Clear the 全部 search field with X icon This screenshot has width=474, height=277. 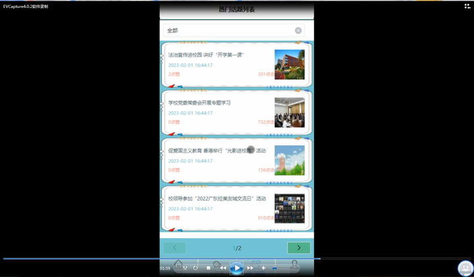298,30
